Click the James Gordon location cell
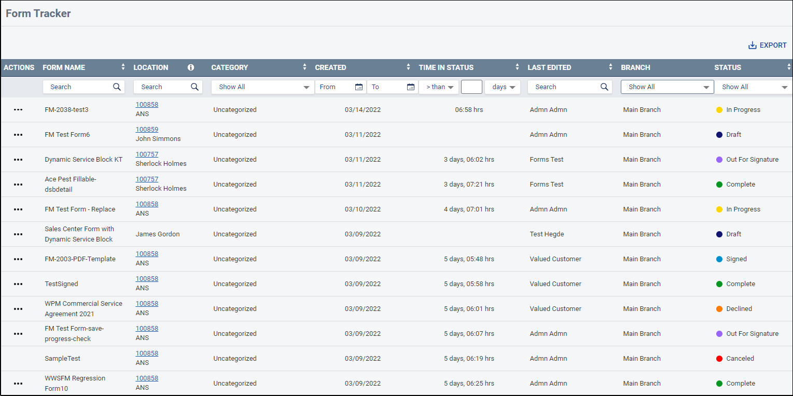Viewport: 793px width, 396px height. (158, 234)
